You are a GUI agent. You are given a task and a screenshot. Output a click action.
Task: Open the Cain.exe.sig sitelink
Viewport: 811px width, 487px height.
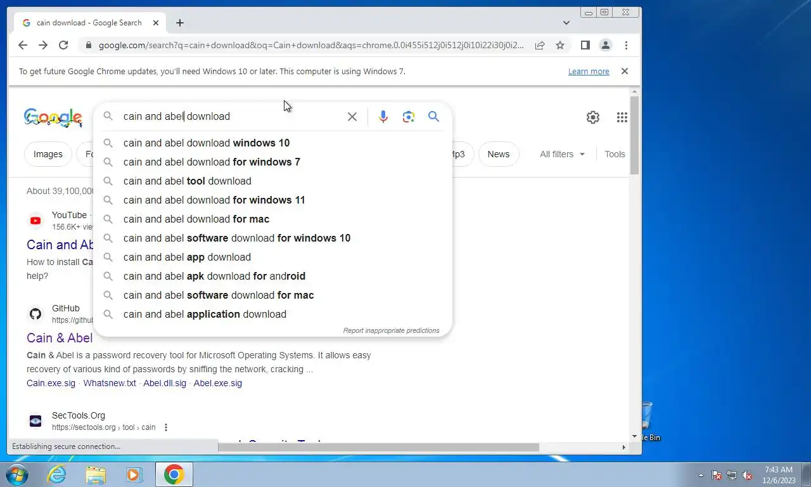coord(51,383)
